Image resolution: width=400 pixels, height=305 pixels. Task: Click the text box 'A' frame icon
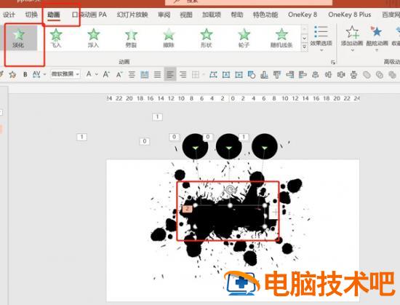point(225,74)
